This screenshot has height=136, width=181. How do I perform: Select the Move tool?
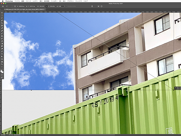point(2,13)
